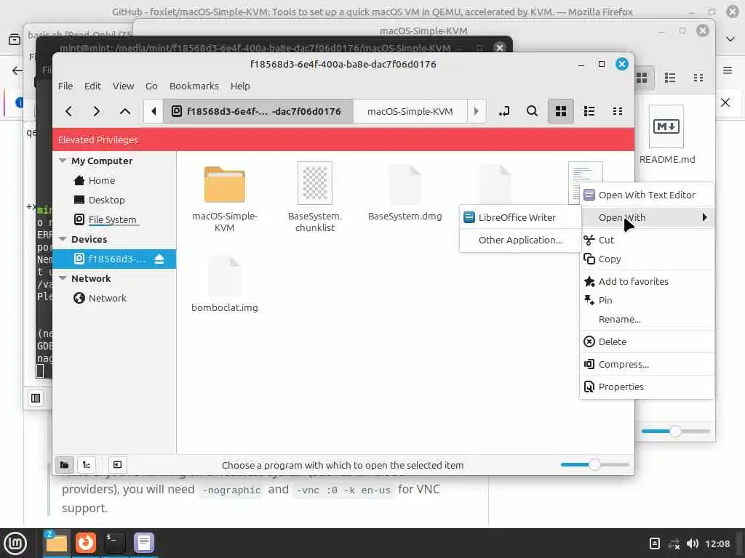Click the 12:08 clock in the panel
This screenshot has height=558, width=745.
tap(717, 543)
